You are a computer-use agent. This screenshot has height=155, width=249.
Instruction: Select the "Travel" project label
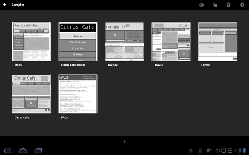click(x=159, y=65)
